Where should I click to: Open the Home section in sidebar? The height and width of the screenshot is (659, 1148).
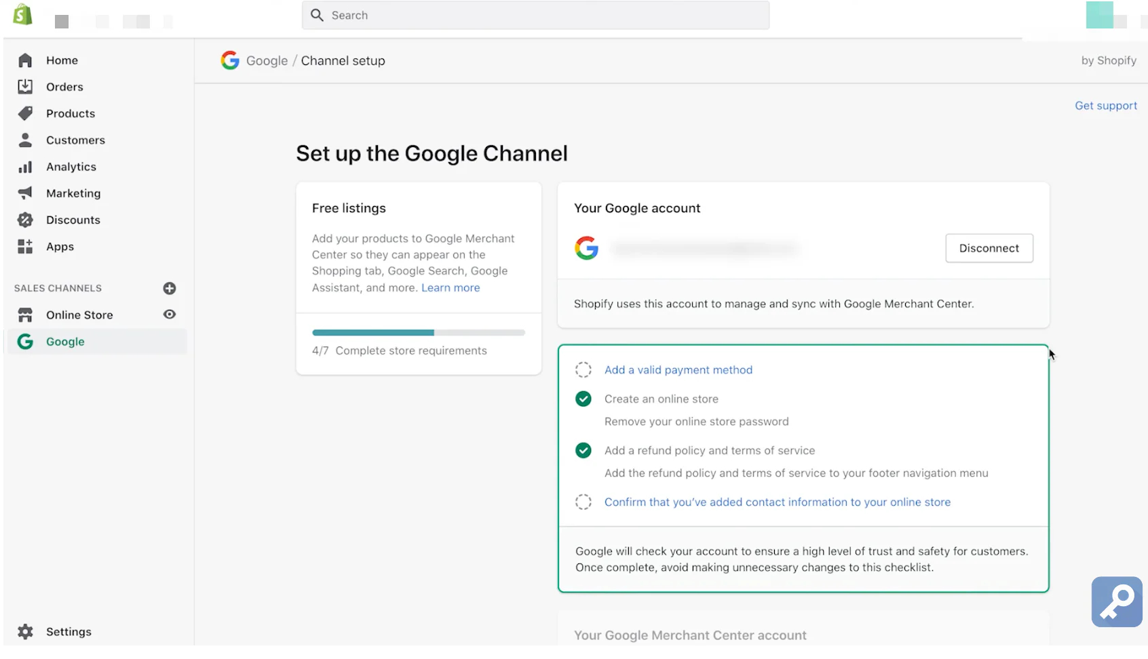click(25, 60)
